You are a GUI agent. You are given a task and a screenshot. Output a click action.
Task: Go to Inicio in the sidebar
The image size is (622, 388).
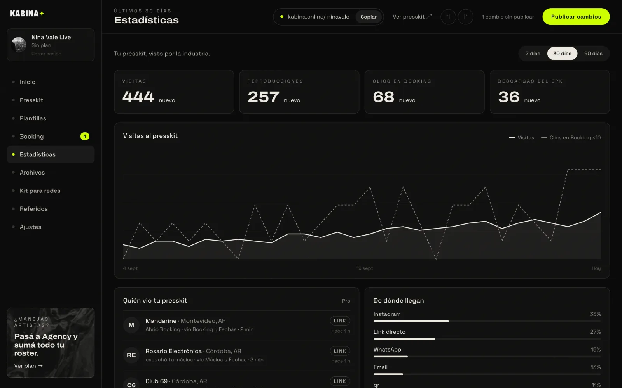(51, 82)
